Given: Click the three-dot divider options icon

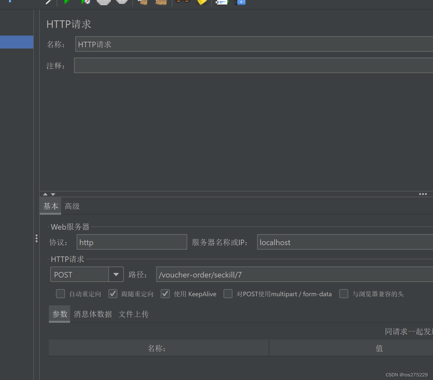Looking at the screenshot, I should (423, 194).
